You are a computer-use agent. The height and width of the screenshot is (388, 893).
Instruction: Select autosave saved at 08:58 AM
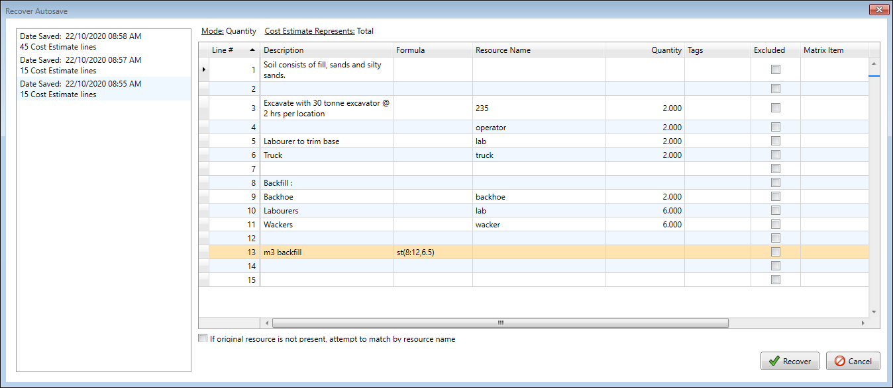(103, 42)
